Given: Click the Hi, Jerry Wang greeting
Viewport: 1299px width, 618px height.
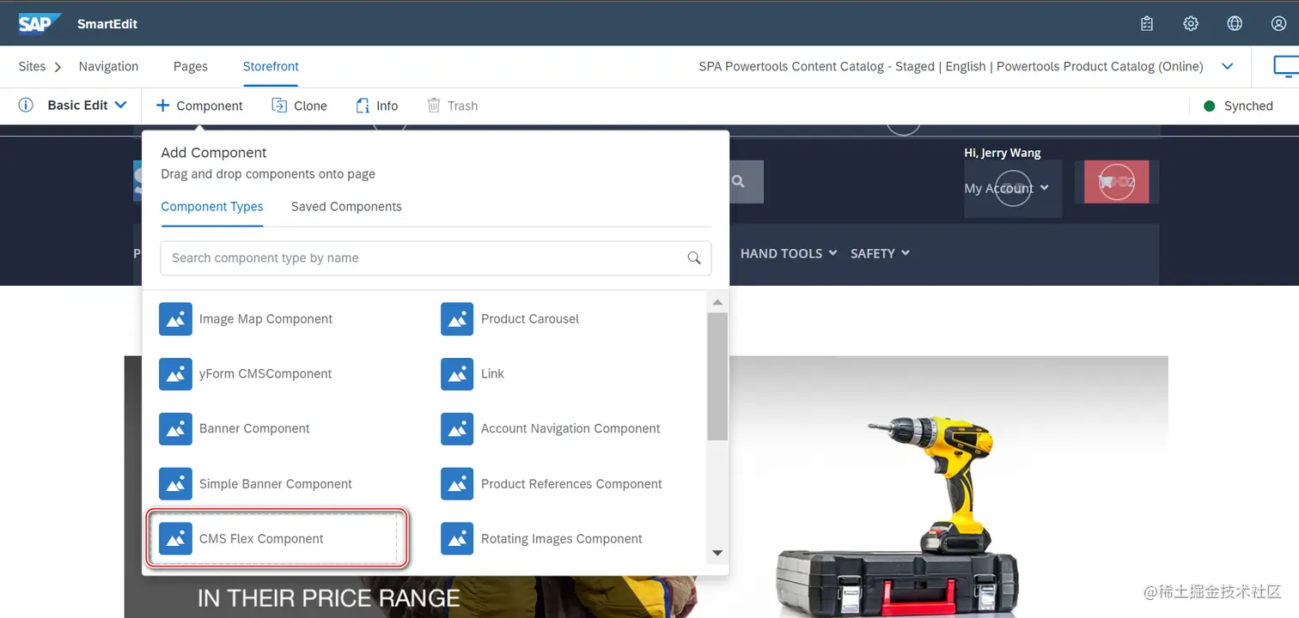Looking at the screenshot, I should click(x=1003, y=153).
